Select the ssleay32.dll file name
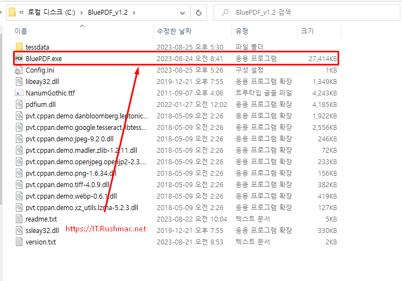The image size is (402, 281). [x=42, y=231]
